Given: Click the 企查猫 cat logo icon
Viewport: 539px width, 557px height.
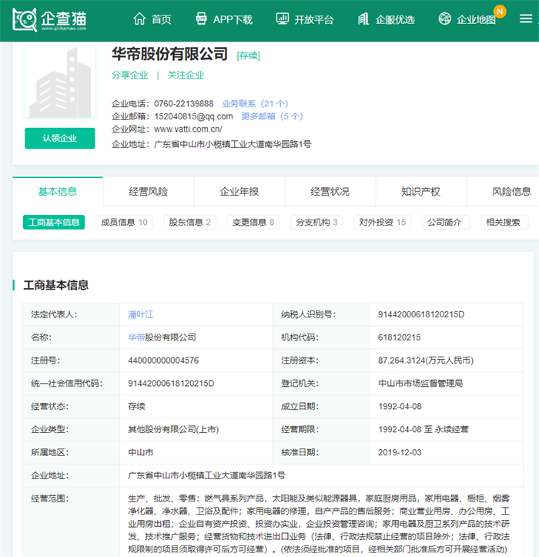Looking at the screenshot, I should [x=25, y=19].
